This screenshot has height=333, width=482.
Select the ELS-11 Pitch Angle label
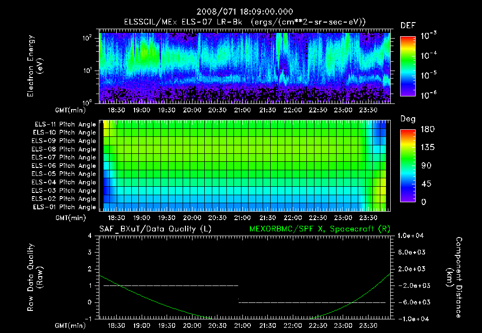pyautogui.click(x=65, y=125)
